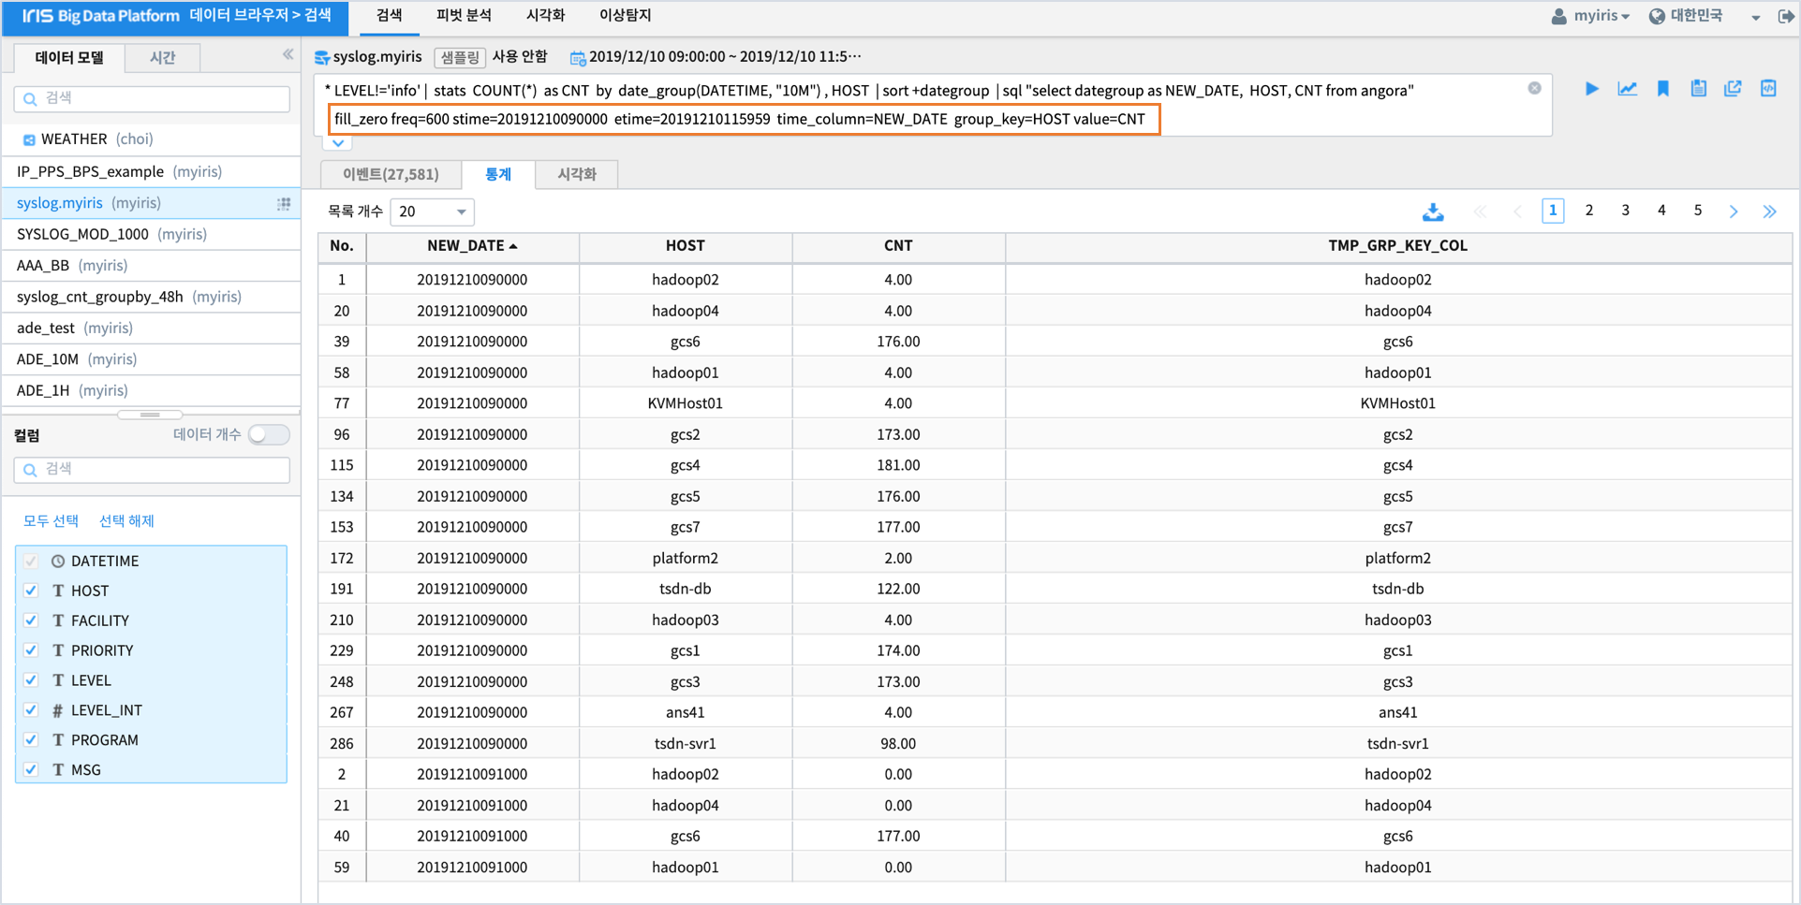The height and width of the screenshot is (905, 1801).
Task: Select the AAA_BB data model
Action: (x=151, y=266)
